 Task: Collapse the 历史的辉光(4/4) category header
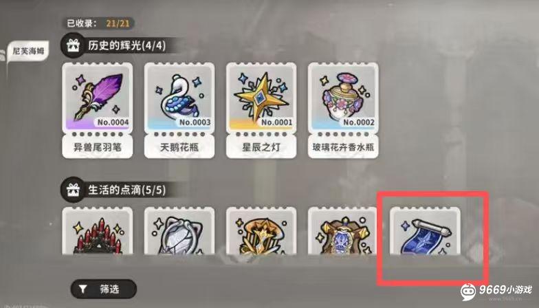click(x=118, y=45)
